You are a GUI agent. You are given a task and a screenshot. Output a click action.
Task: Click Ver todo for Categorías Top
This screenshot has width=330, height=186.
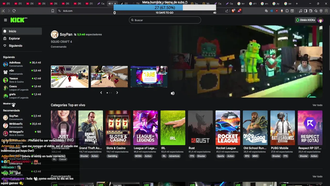click(317, 105)
